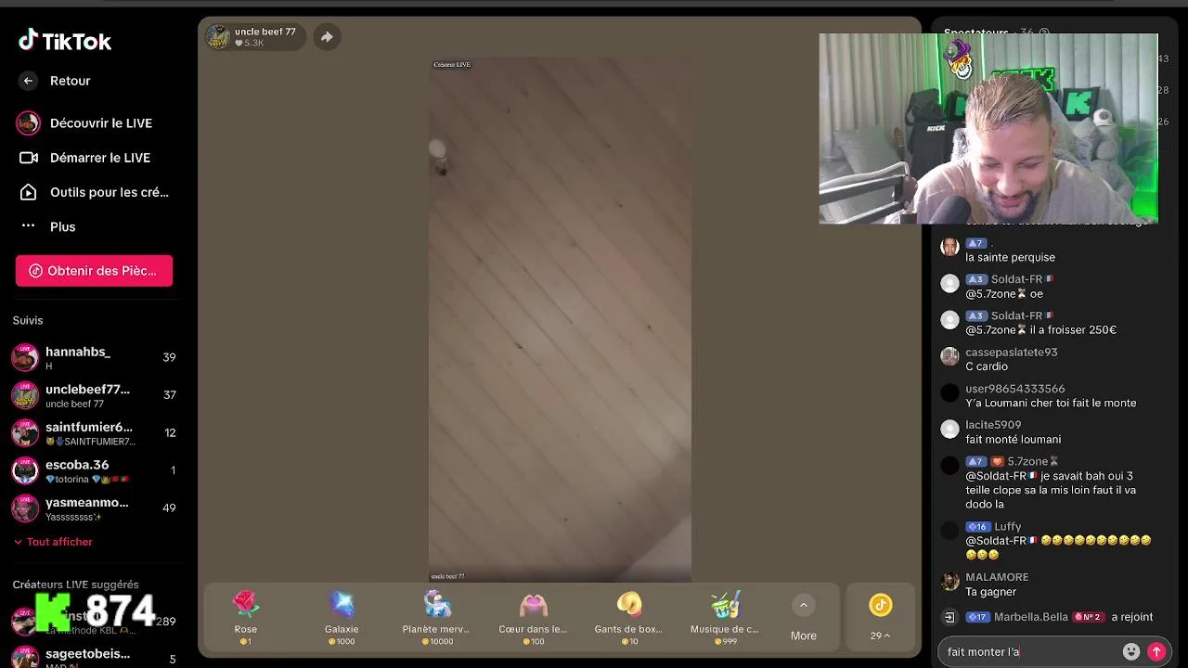This screenshot has height=668, width=1188.
Task: Send the chat message with red arrow
Action: (1156, 651)
